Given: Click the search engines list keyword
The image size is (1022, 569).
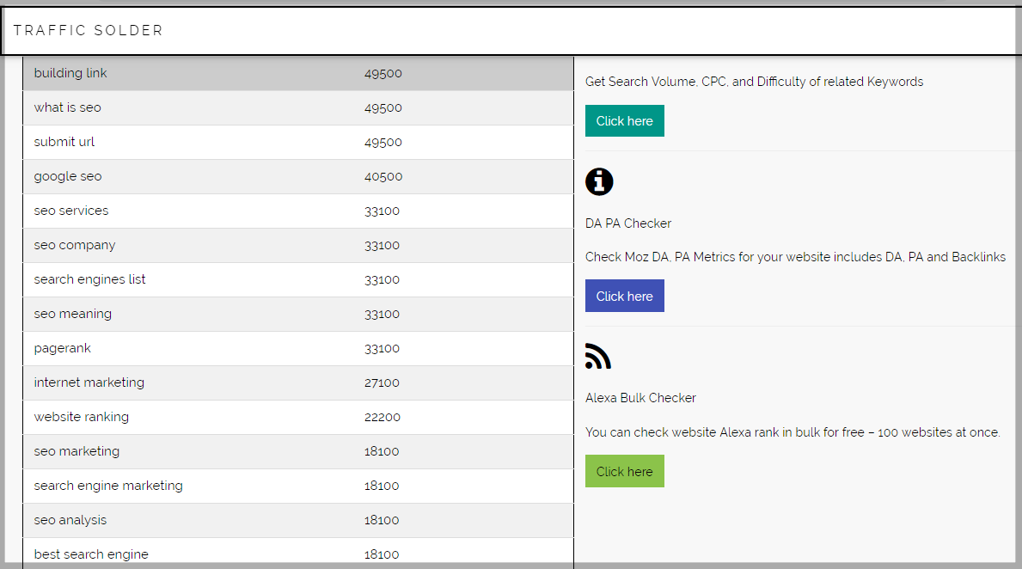Looking at the screenshot, I should 89,279.
